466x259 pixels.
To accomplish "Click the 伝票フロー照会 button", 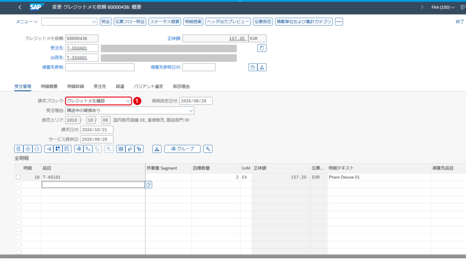I will (130, 22).
